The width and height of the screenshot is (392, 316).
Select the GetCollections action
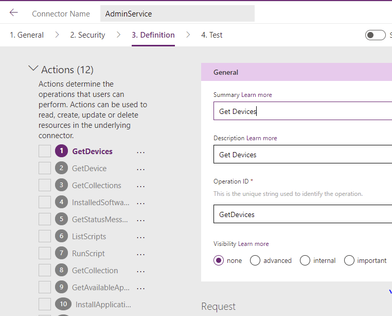[97, 186]
